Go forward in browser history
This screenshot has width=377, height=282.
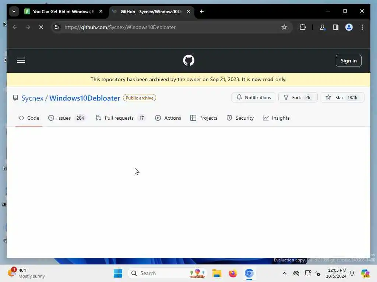(x=28, y=27)
